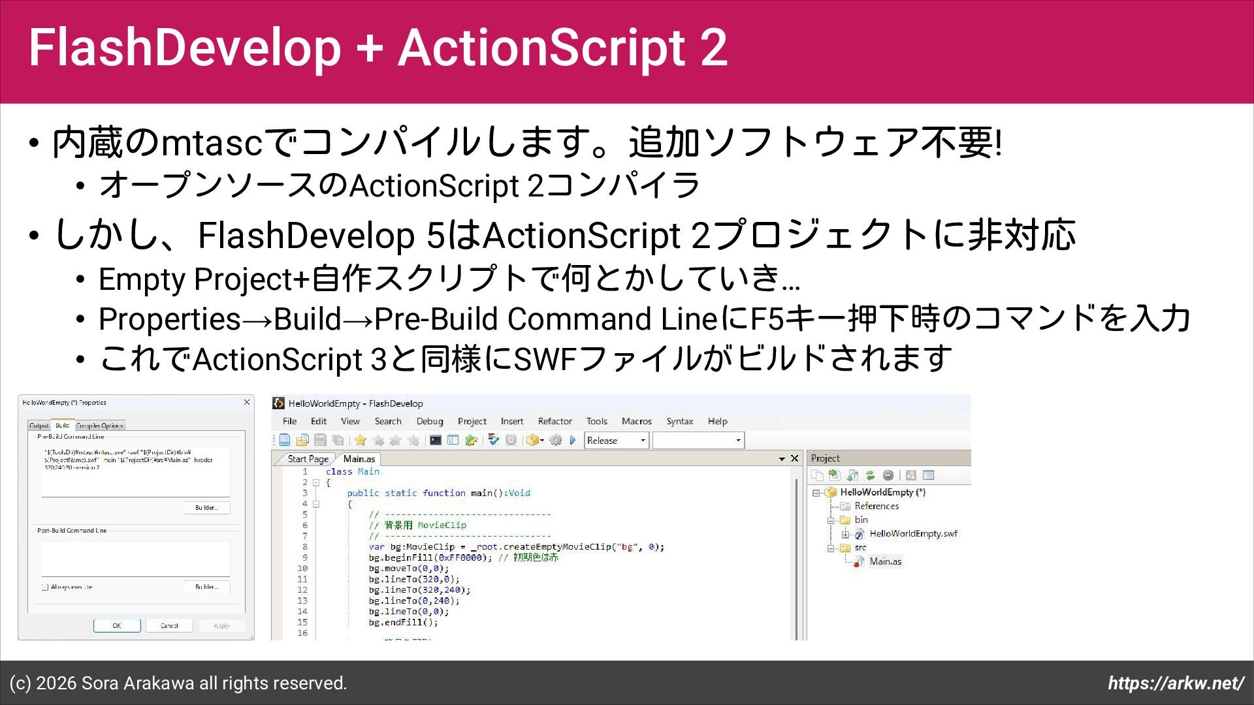Screen dimensions: 1254x705
Task: Click the green refresh icon in Project panel
Action: (x=870, y=475)
